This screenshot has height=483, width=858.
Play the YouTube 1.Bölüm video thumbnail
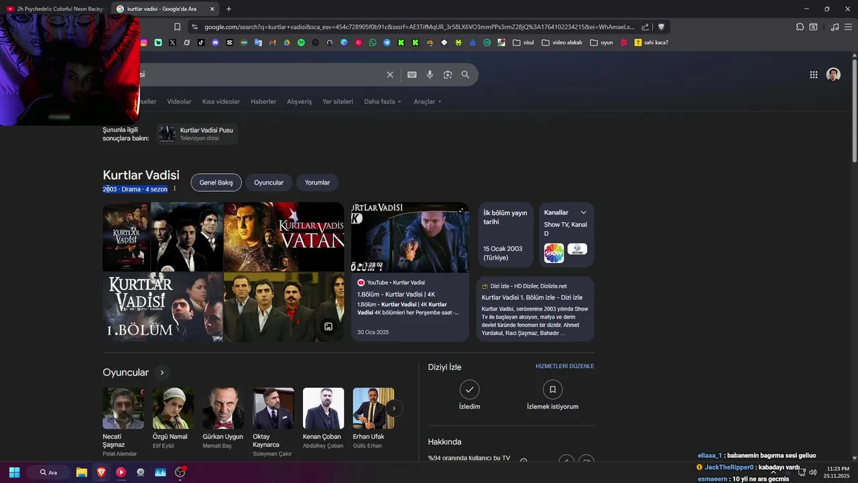pyautogui.click(x=410, y=237)
